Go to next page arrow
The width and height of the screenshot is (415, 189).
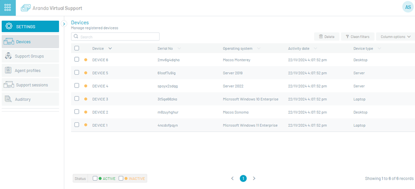point(254,178)
